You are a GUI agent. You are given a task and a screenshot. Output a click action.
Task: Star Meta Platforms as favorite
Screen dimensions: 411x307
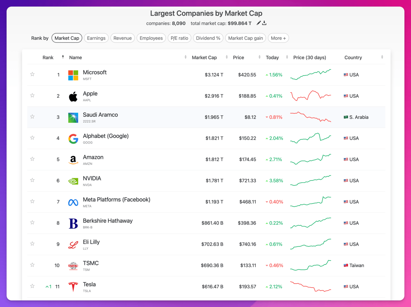click(32, 201)
